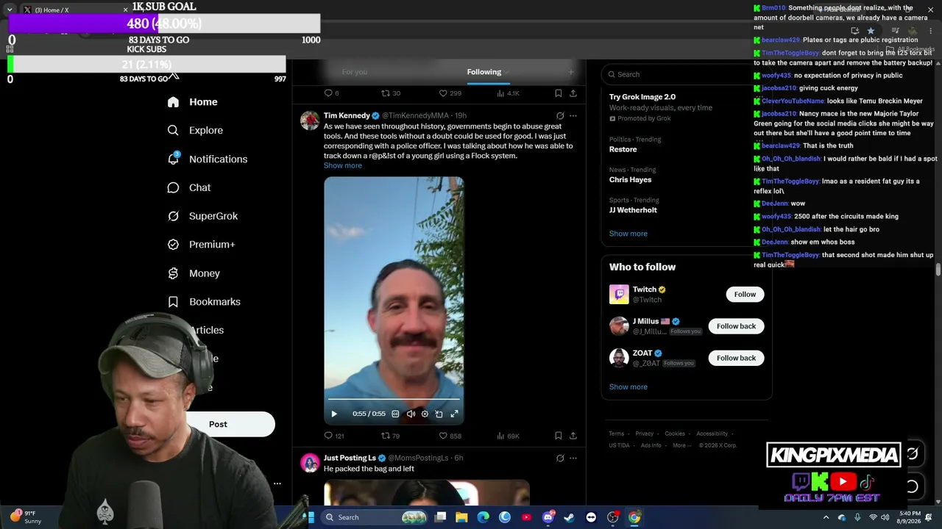Open Tim Kennedy's profile avatar

[x=310, y=120]
